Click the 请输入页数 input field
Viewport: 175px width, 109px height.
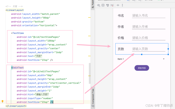coord(149,49)
